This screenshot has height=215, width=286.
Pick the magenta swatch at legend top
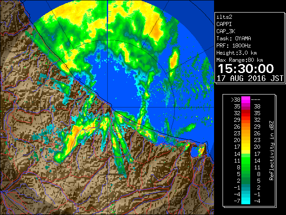coord(246,100)
